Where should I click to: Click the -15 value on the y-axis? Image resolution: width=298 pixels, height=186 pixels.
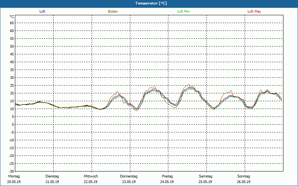12,148
